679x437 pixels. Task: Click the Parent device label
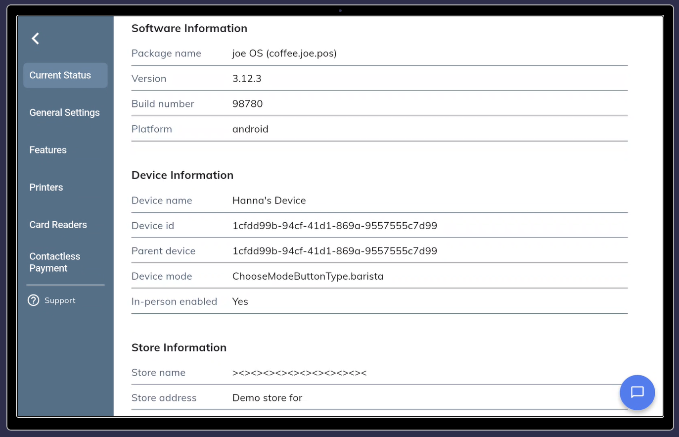click(163, 251)
